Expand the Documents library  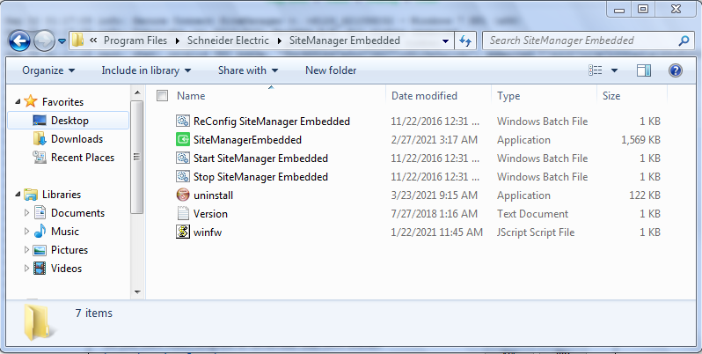click(26, 213)
